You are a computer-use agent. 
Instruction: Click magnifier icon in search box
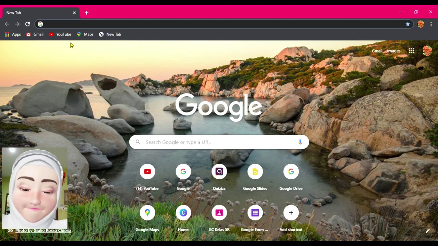point(138,142)
